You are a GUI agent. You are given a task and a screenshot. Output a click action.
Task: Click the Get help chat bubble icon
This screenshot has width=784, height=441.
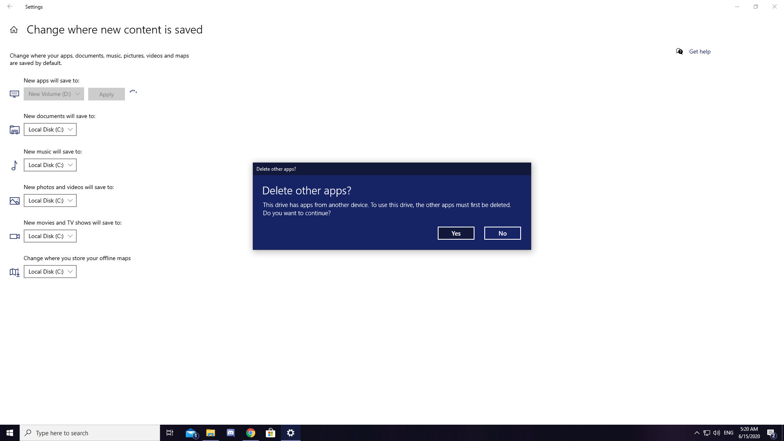[x=679, y=51]
